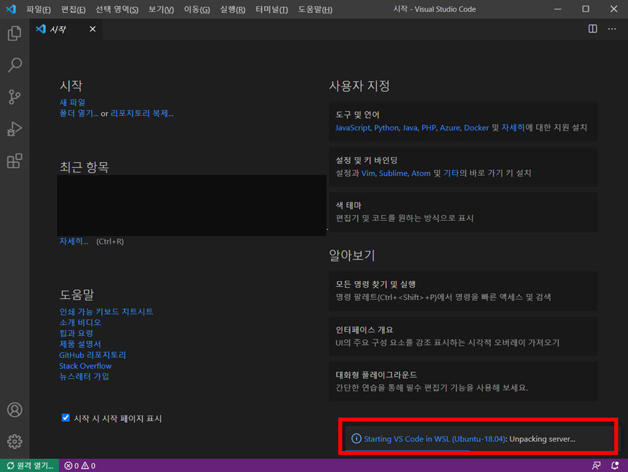
Task: Close the 시작 tab
Action: coord(92,29)
